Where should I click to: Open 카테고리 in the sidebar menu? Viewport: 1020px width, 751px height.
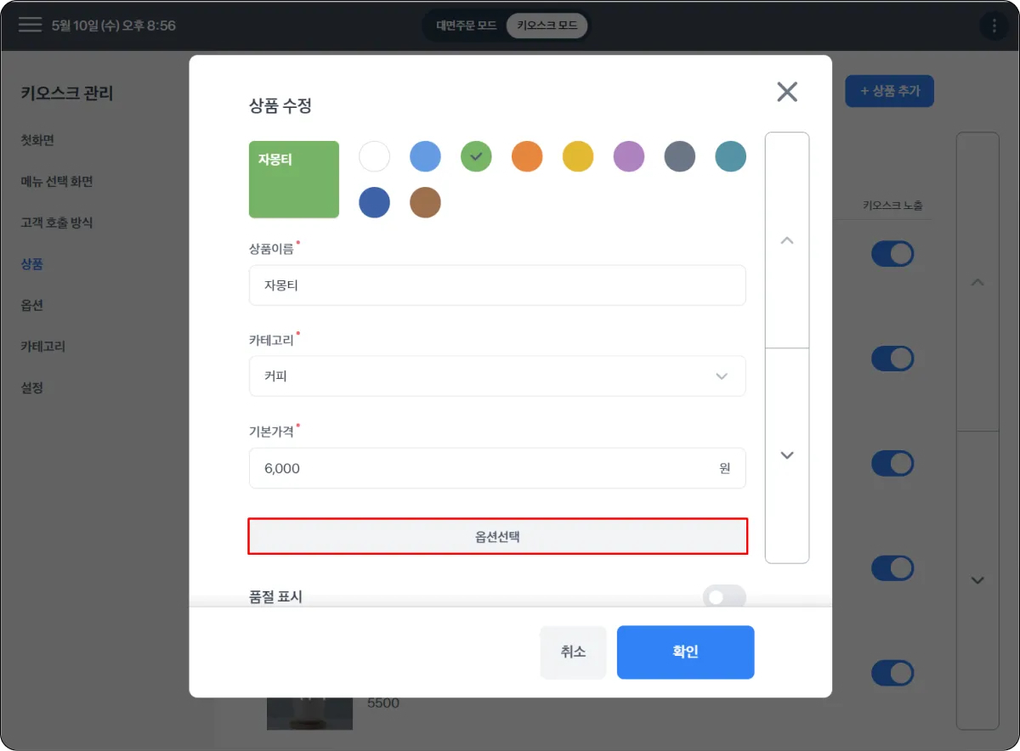coord(43,347)
